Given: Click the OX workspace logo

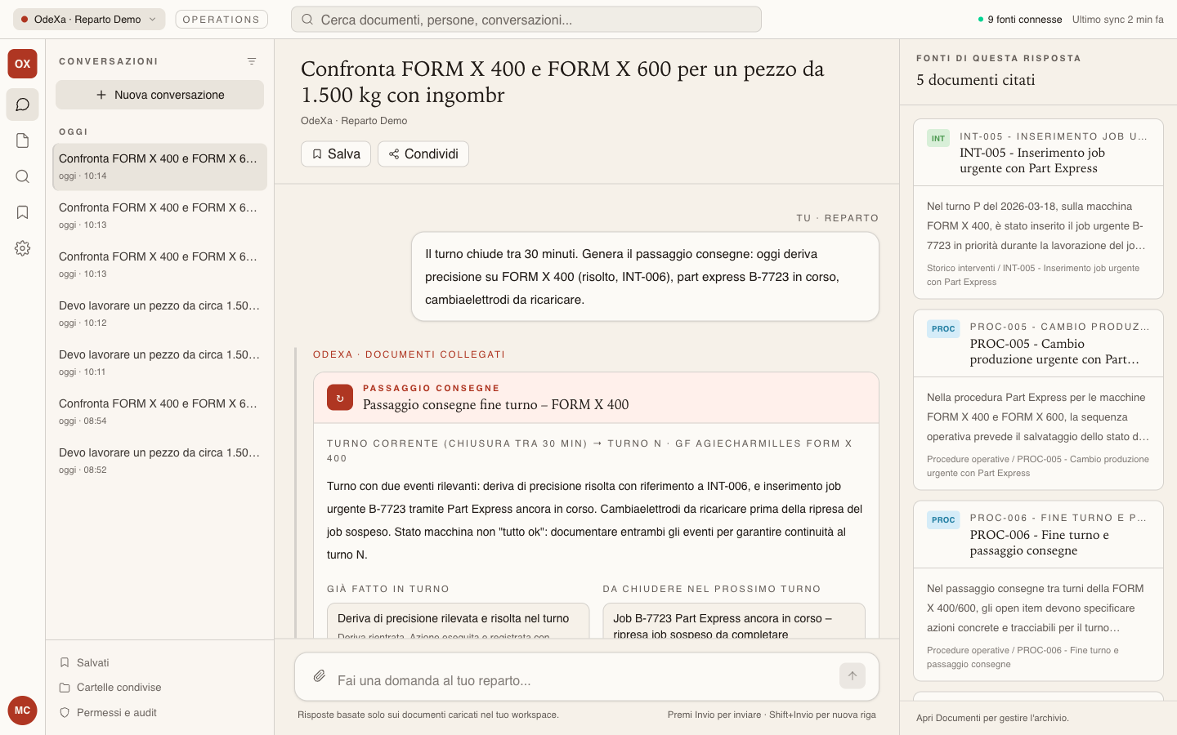Looking at the screenshot, I should (x=22, y=63).
